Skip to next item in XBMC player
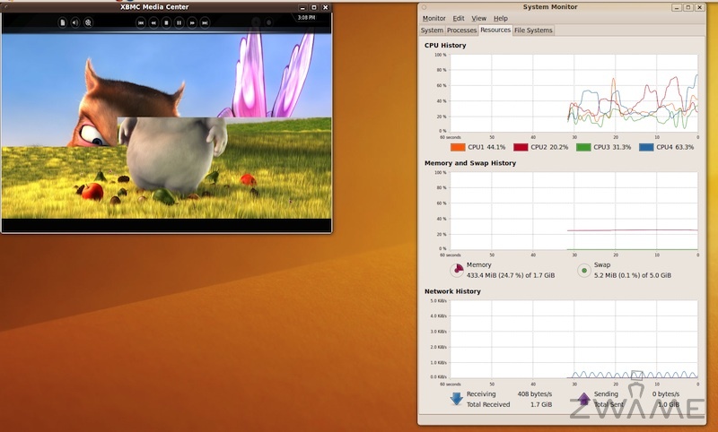The height and width of the screenshot is (432, 718). [x=206, y=22]
